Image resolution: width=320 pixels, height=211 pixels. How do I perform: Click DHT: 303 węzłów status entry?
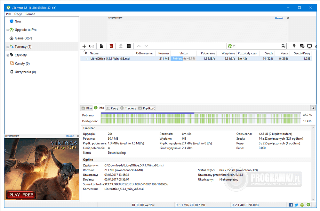(x=143, y=205)
